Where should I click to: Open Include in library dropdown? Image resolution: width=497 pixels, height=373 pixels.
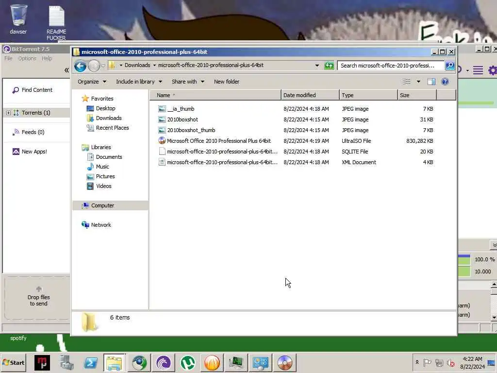pyautogui.click(x=139, y=82)
